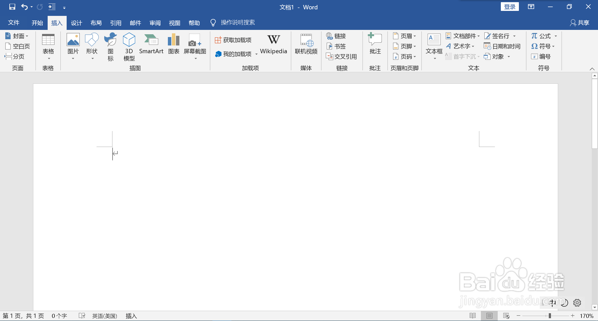Search Wikipedia with the add-in
Screen dimensions: 598x321
click(x=273, y=44)
